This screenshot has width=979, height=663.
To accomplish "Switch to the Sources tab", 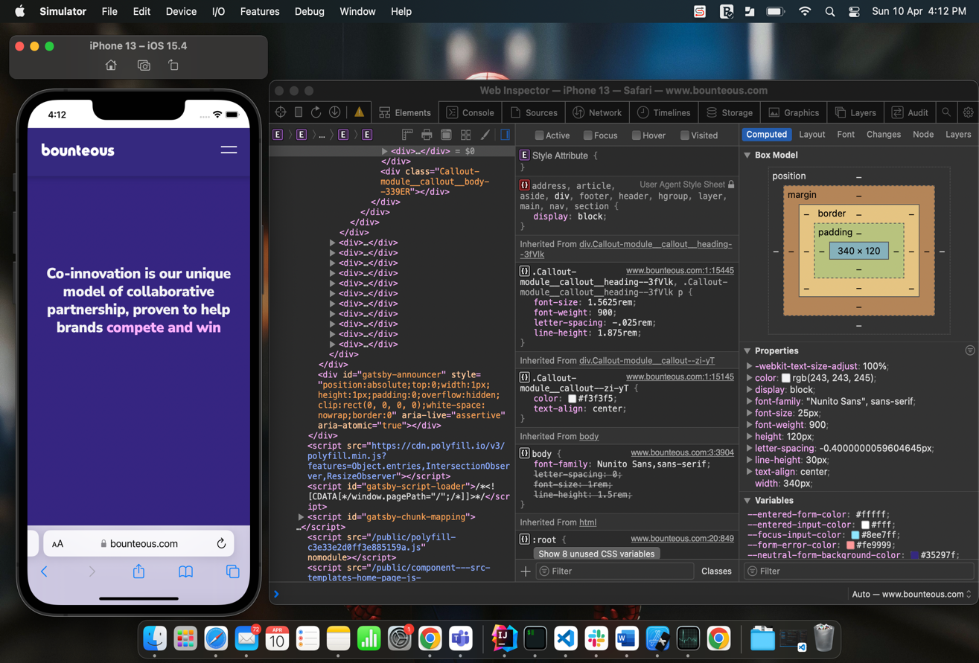I will coord(534,112).
